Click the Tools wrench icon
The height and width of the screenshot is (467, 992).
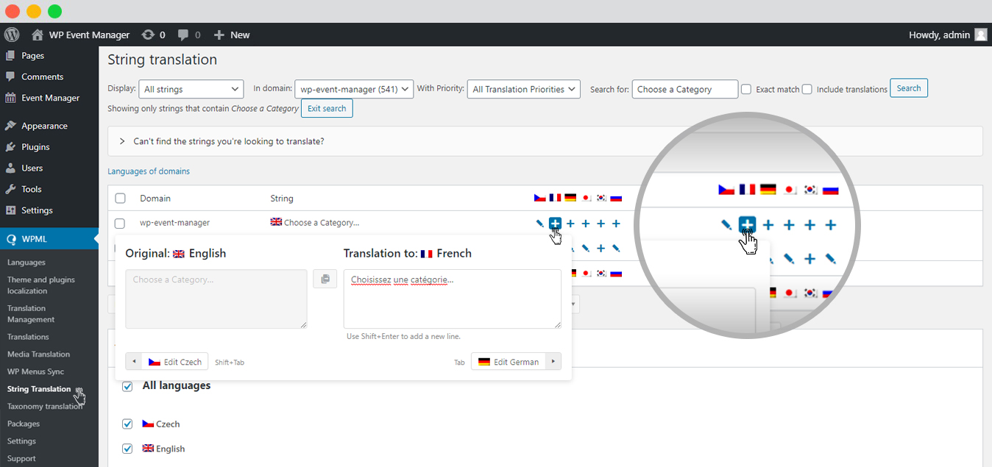[10, 189]
